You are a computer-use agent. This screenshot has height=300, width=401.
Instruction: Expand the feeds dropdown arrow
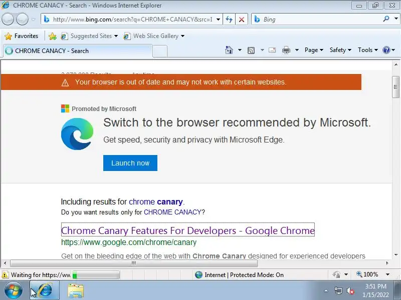pos(262,50)
